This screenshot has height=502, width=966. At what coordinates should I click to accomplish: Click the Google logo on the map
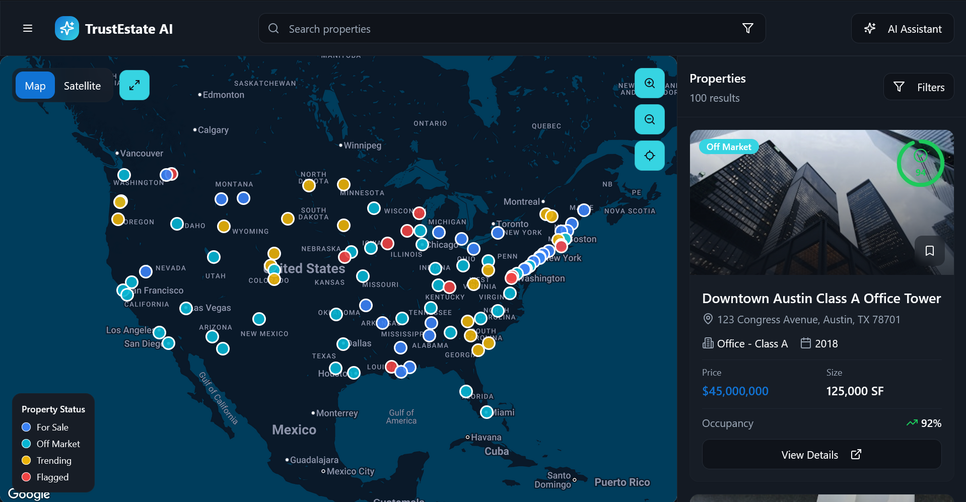[29, 494]
